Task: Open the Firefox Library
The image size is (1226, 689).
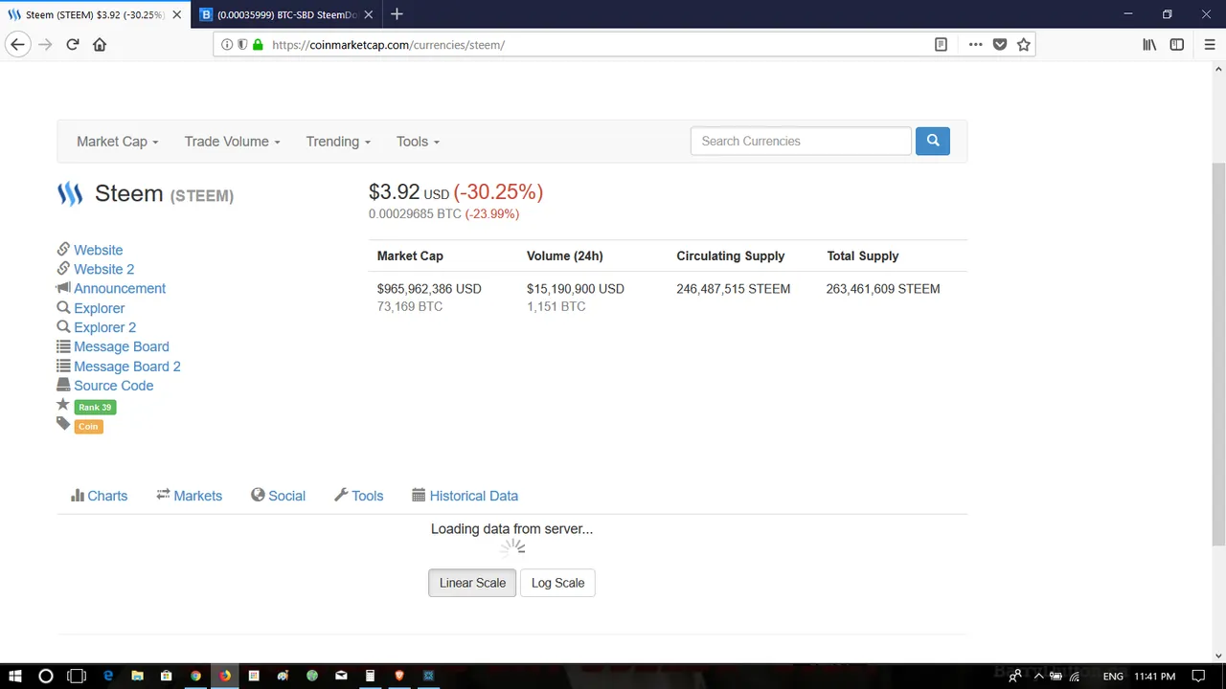Action: point(1149,44)
